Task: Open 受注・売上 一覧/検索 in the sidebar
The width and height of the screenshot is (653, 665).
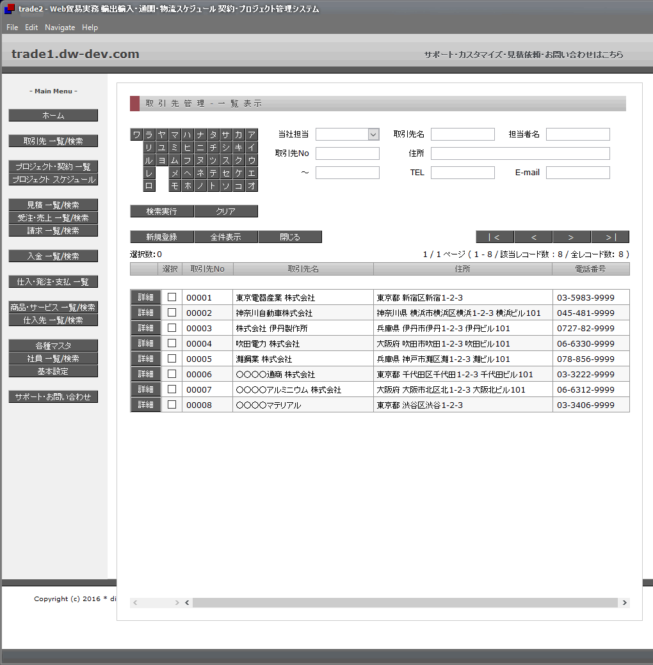Action: click(x=53, y=217)
